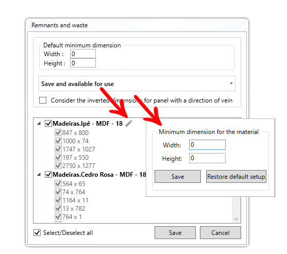Click the remnant list scrollbar down arrow
The width and height of the screenshot is (287, 254).
pos(236,219)
